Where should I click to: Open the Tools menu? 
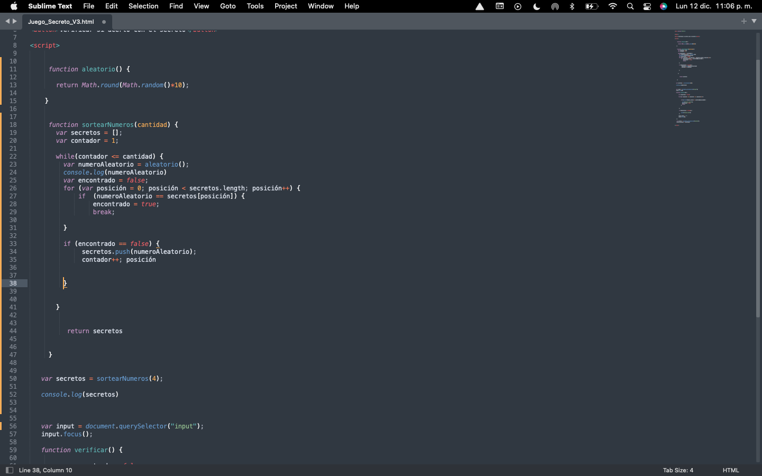pyautogui.click(x=255, y=6)
